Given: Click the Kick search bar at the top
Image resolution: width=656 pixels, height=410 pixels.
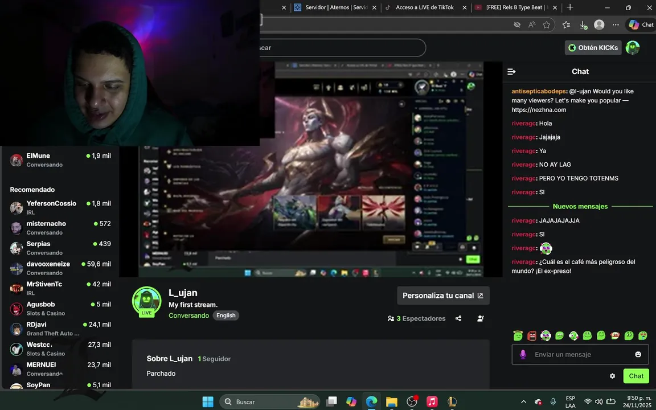Looking at the screenshot, I should tap(342, 48).
